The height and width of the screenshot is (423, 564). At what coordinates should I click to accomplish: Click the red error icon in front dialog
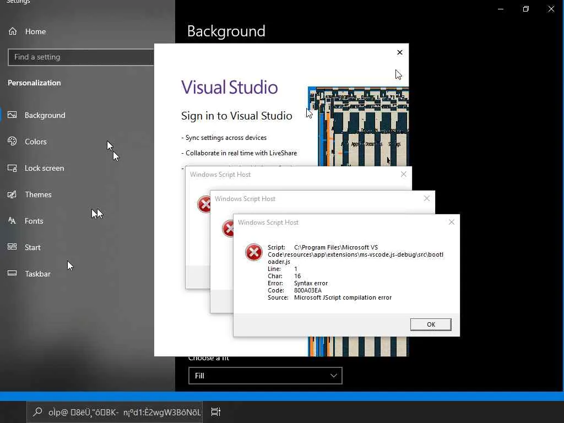pos(253,252)
